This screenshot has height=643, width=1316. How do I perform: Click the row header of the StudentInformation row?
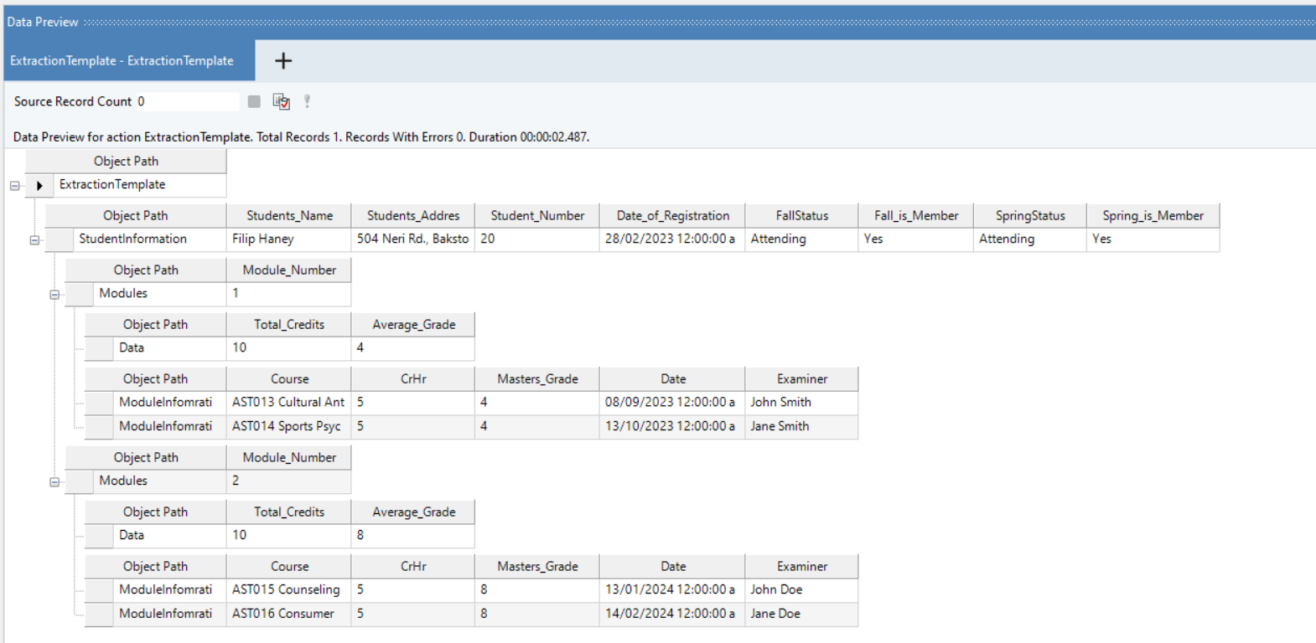point(59,239)
